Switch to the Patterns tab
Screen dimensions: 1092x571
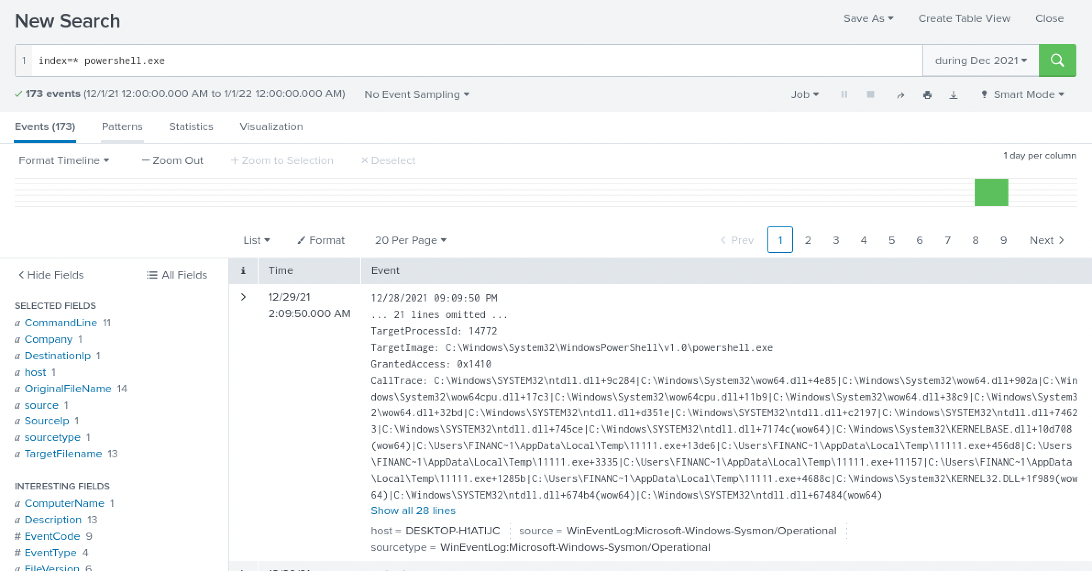122,126
